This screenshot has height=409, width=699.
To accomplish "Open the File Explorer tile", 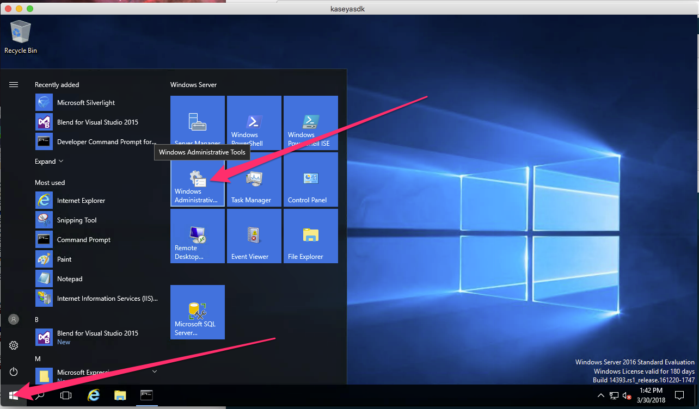I will [311, 236].
